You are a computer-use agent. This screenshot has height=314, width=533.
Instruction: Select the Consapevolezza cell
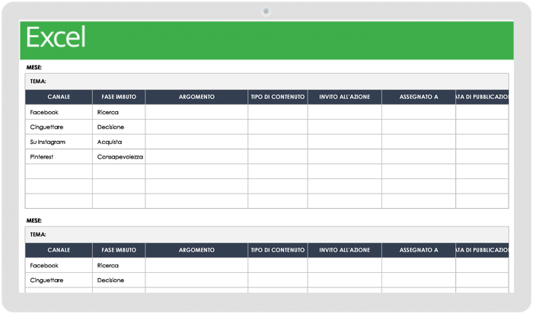click(120, 156)
